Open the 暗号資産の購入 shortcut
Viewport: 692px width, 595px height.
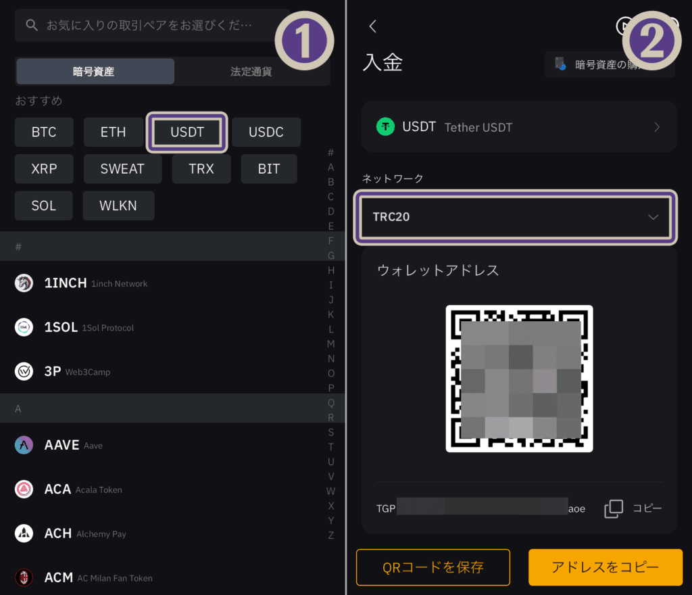coord(610,64)
